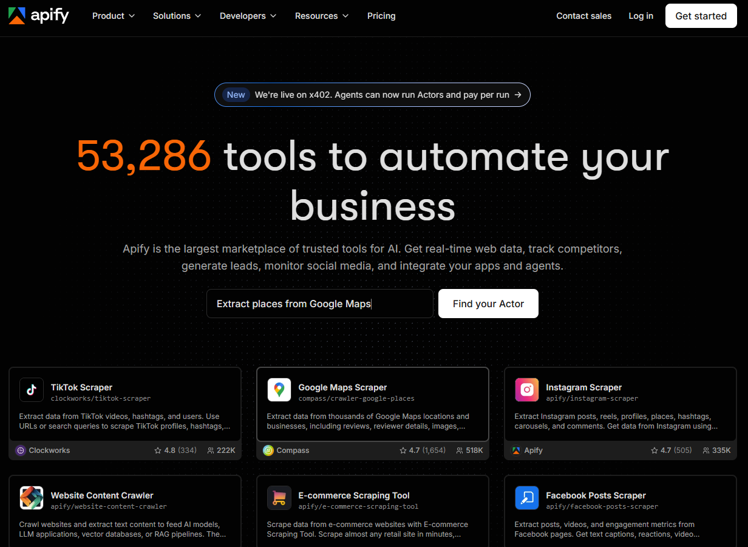Click the Clockworks author name
Image resolution: width=748 pixels, height=547 pixels.
point(49,450)
